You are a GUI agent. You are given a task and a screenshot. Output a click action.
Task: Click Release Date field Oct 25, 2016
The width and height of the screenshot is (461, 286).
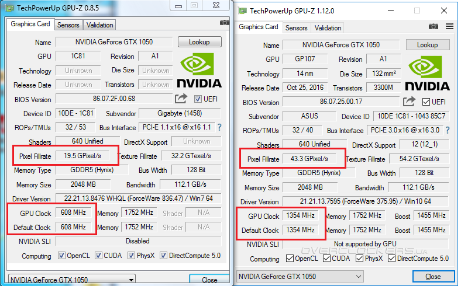[x=305, y=88]
